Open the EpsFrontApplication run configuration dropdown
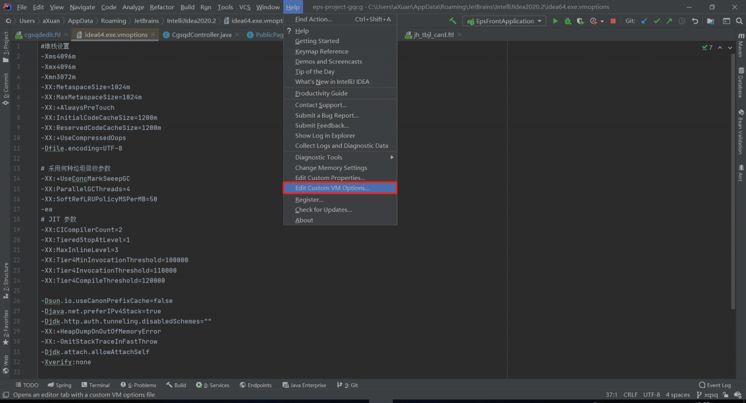The height and width of the screenshot is (403, 746). pos(504,21)
